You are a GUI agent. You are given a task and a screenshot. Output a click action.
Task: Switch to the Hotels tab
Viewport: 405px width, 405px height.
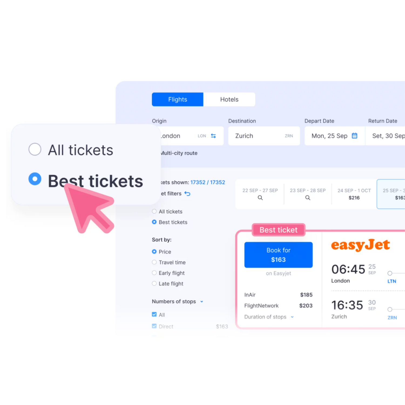229,99
